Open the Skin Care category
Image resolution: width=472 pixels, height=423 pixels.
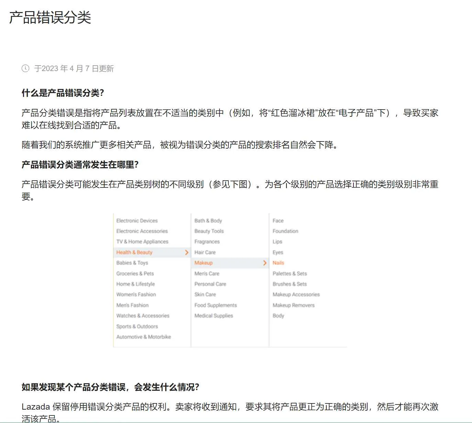[205, 294]
